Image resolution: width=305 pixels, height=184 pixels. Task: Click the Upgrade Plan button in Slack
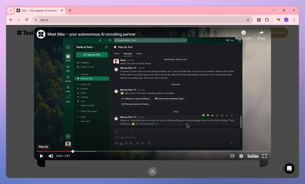pos(92,55)
